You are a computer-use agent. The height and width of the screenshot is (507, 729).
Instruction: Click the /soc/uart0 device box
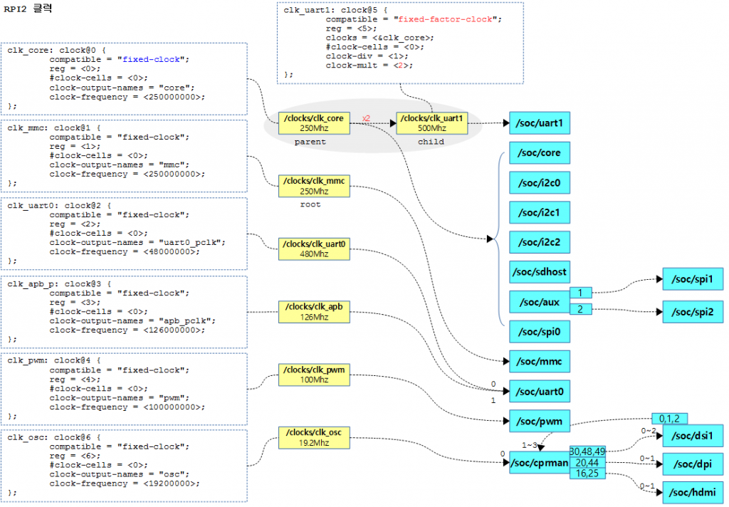click(540, 391)
